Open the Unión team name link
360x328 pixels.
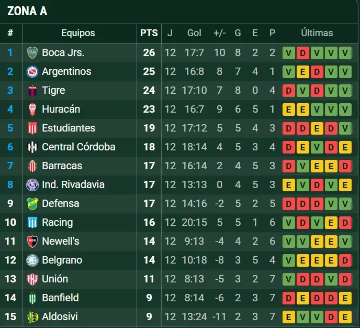[x=55, y=279]
